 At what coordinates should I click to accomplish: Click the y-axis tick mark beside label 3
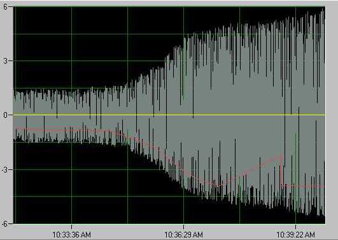(x=11, y=61)
